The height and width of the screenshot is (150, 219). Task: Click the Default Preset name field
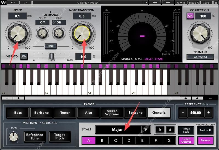pyautogui.click(x=88, y=2)
